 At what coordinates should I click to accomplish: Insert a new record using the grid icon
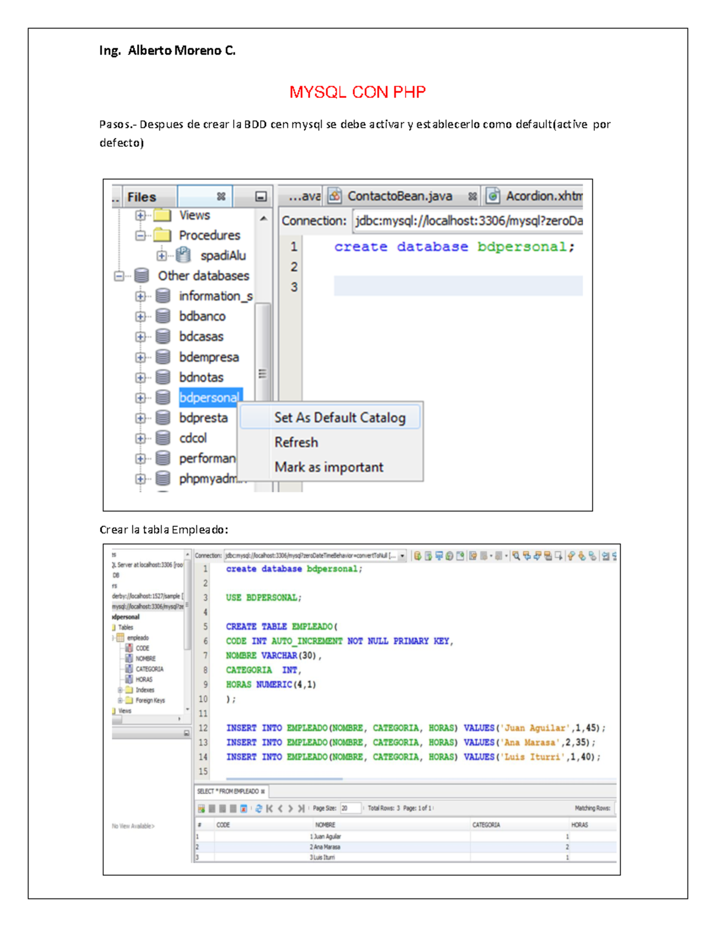(x=200, y=808)
